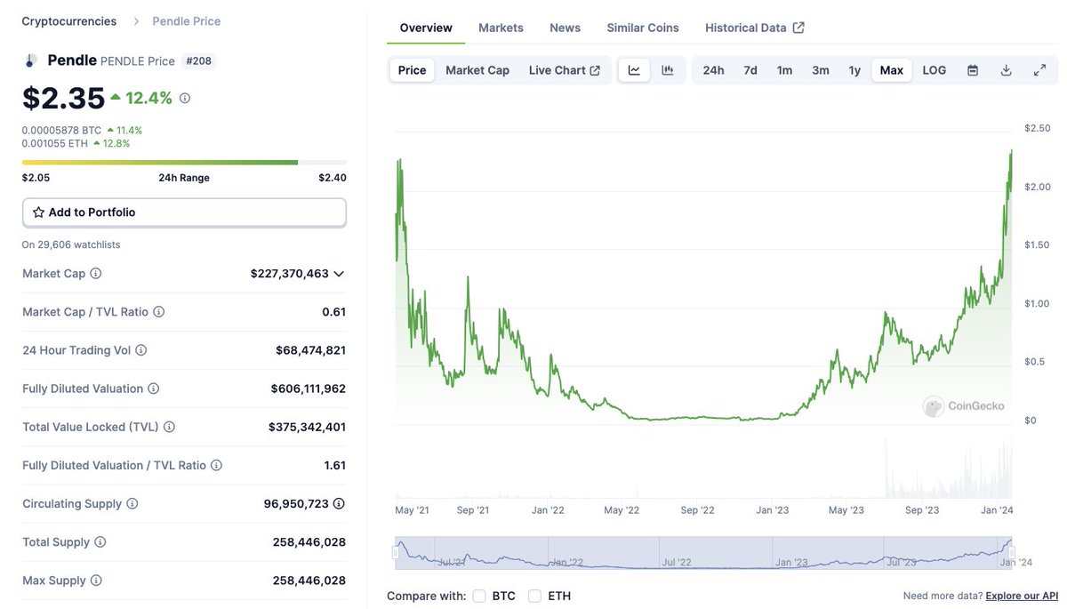Click the 0.001055 ETH price text
Screen dimensions: 1067x609
coord(55,143)
